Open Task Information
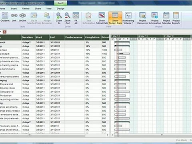This screenshot has height=144, width=192. [x=89, y=18]
